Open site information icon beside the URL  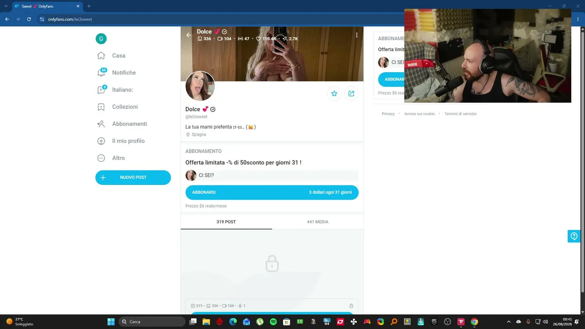pyautogui.click(x=42, y=19)
